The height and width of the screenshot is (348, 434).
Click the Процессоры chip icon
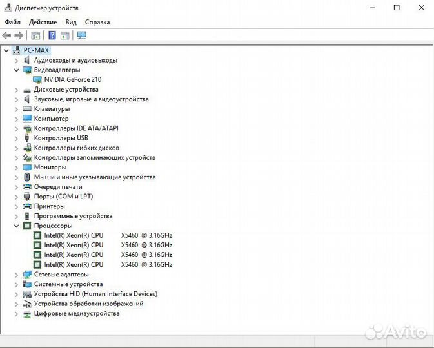[27, 226]
